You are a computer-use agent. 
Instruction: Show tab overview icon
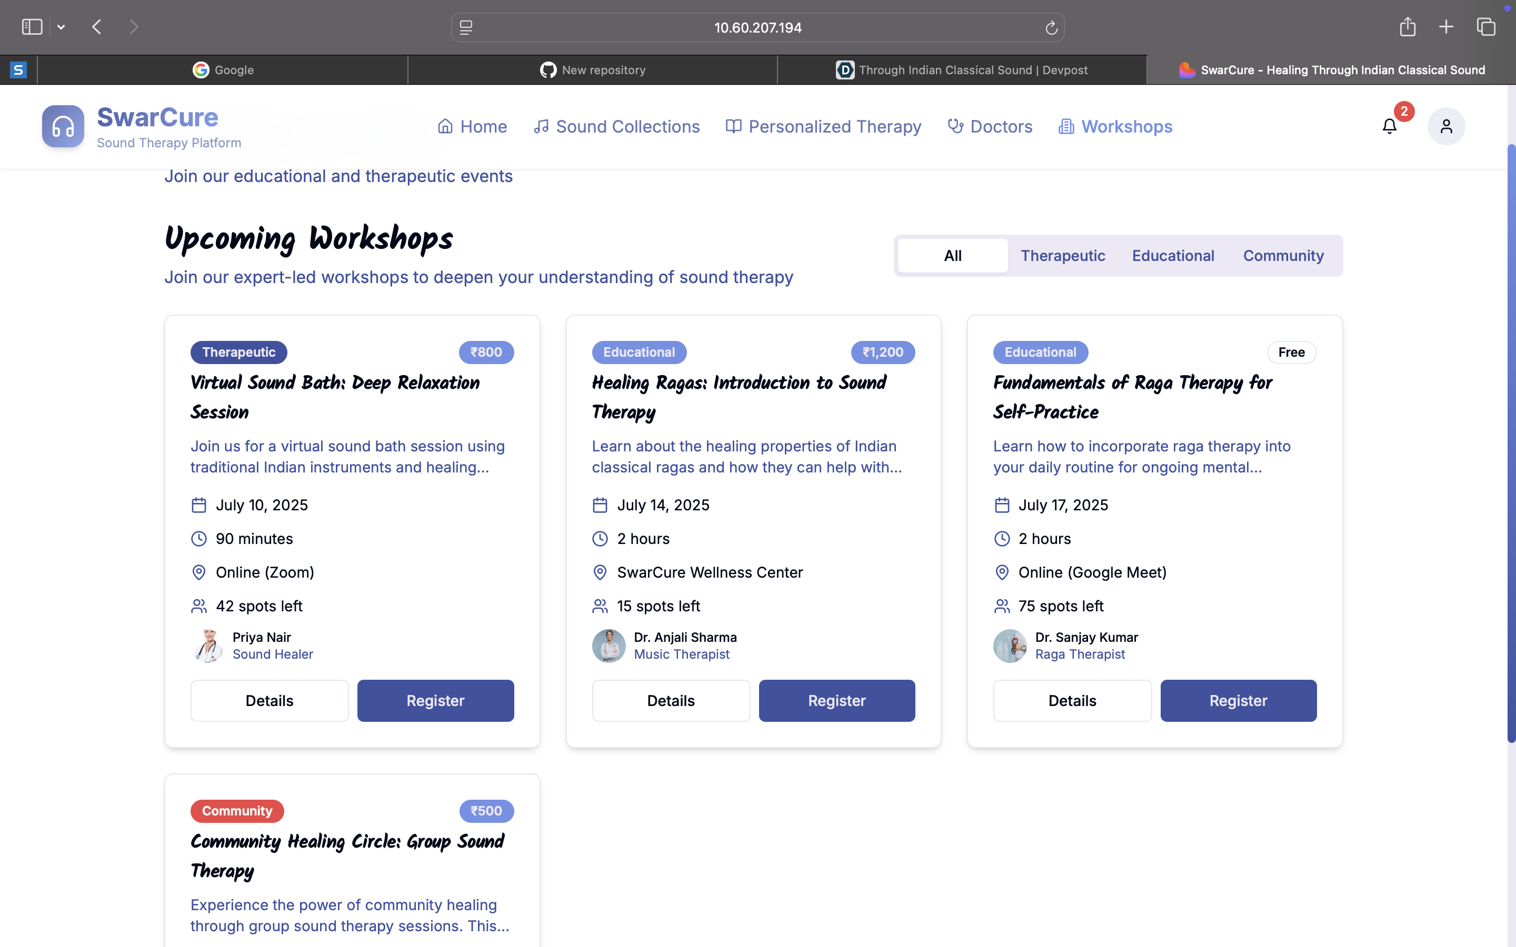tap(1486, 27)
